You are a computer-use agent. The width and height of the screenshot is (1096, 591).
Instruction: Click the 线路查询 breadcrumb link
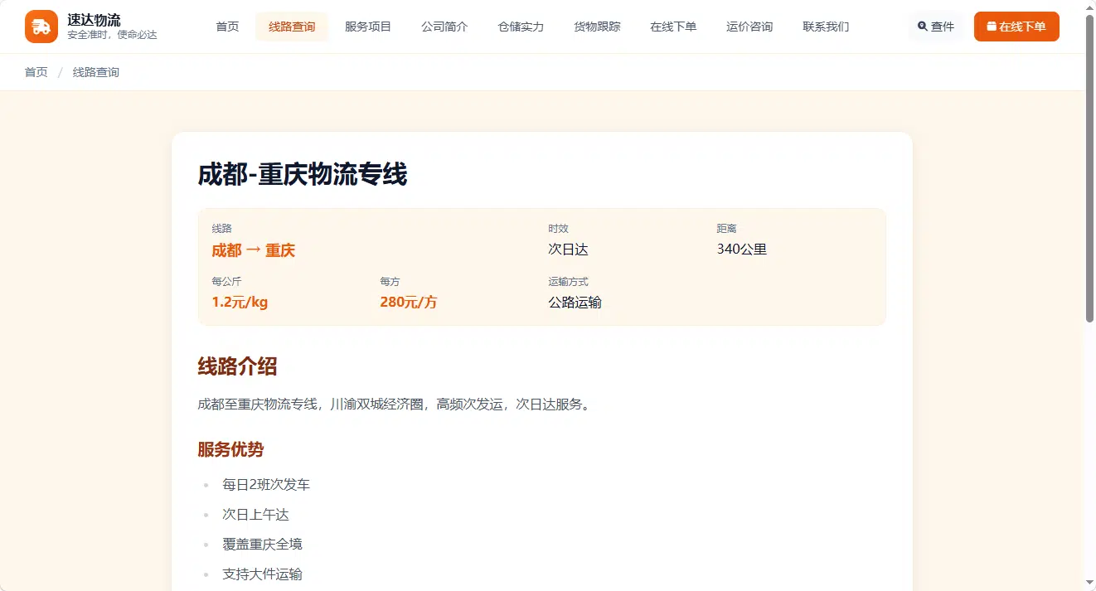(96, 72)
